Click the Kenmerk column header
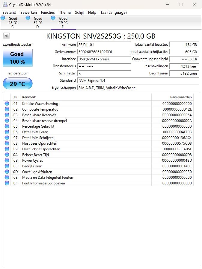 (86, 97)
